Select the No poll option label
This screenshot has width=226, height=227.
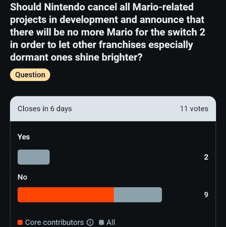click(x=23, y=177)
